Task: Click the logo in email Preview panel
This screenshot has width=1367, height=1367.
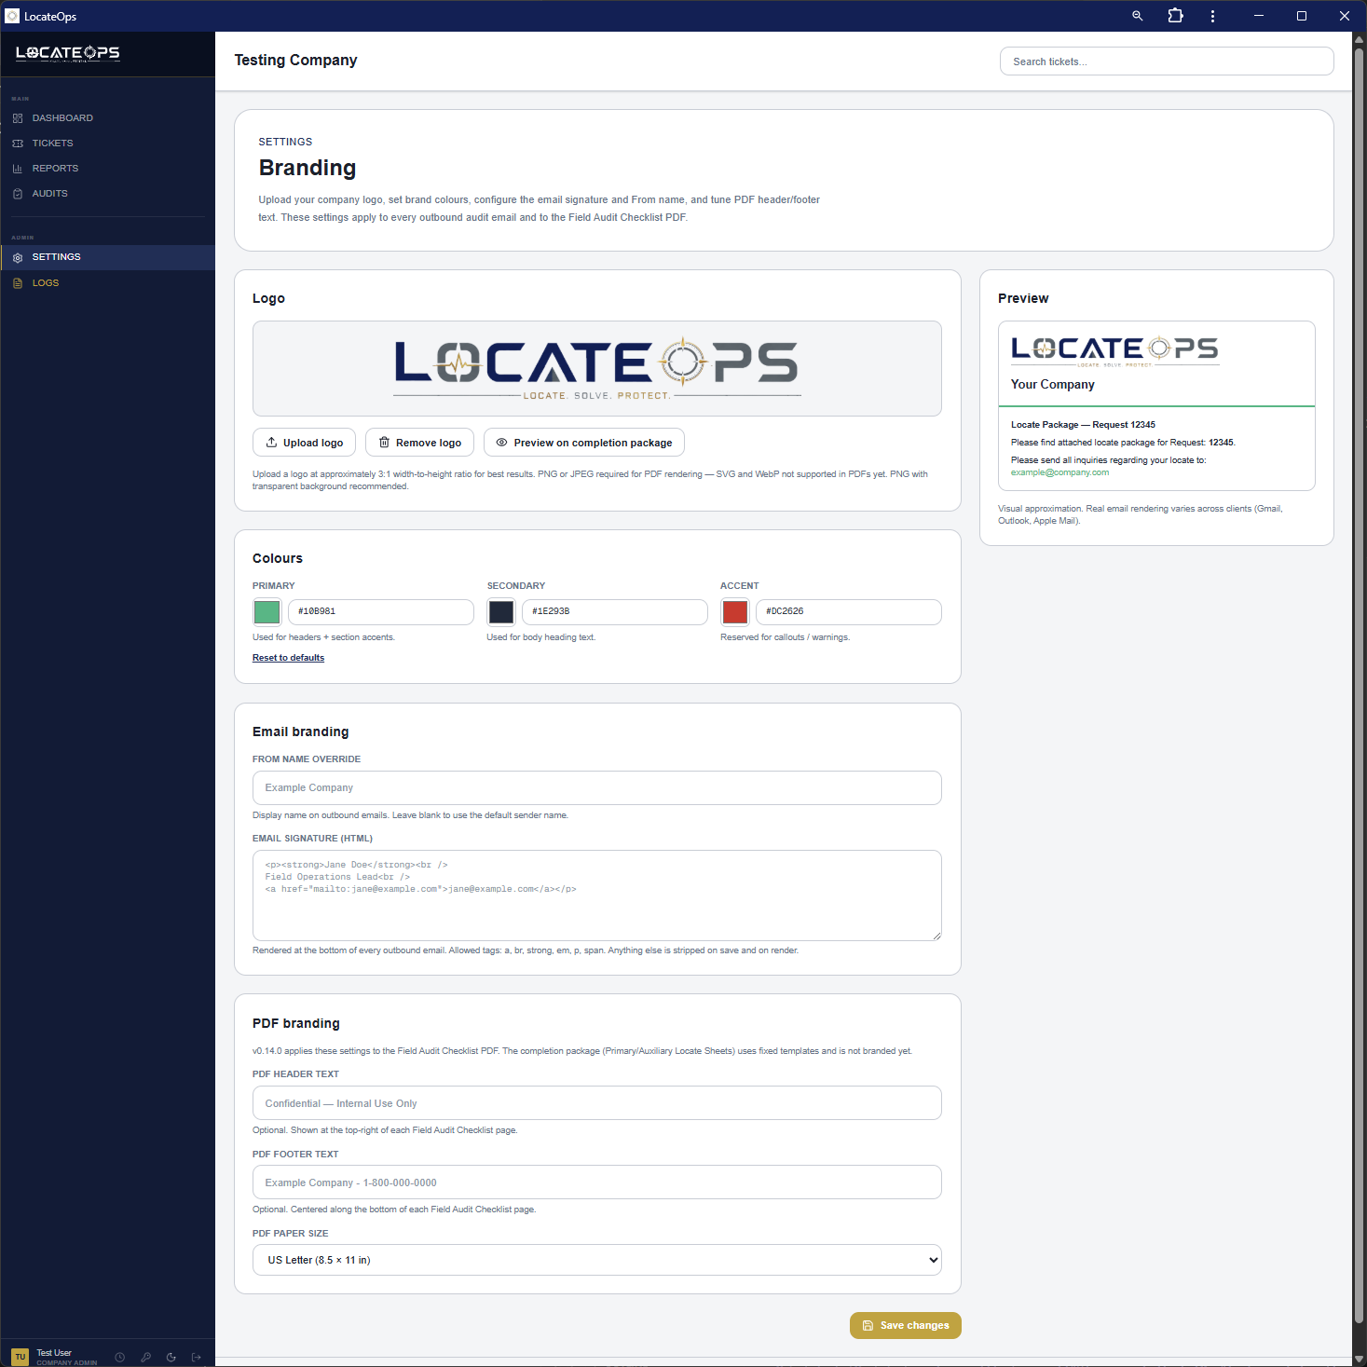Action: 1115,351
